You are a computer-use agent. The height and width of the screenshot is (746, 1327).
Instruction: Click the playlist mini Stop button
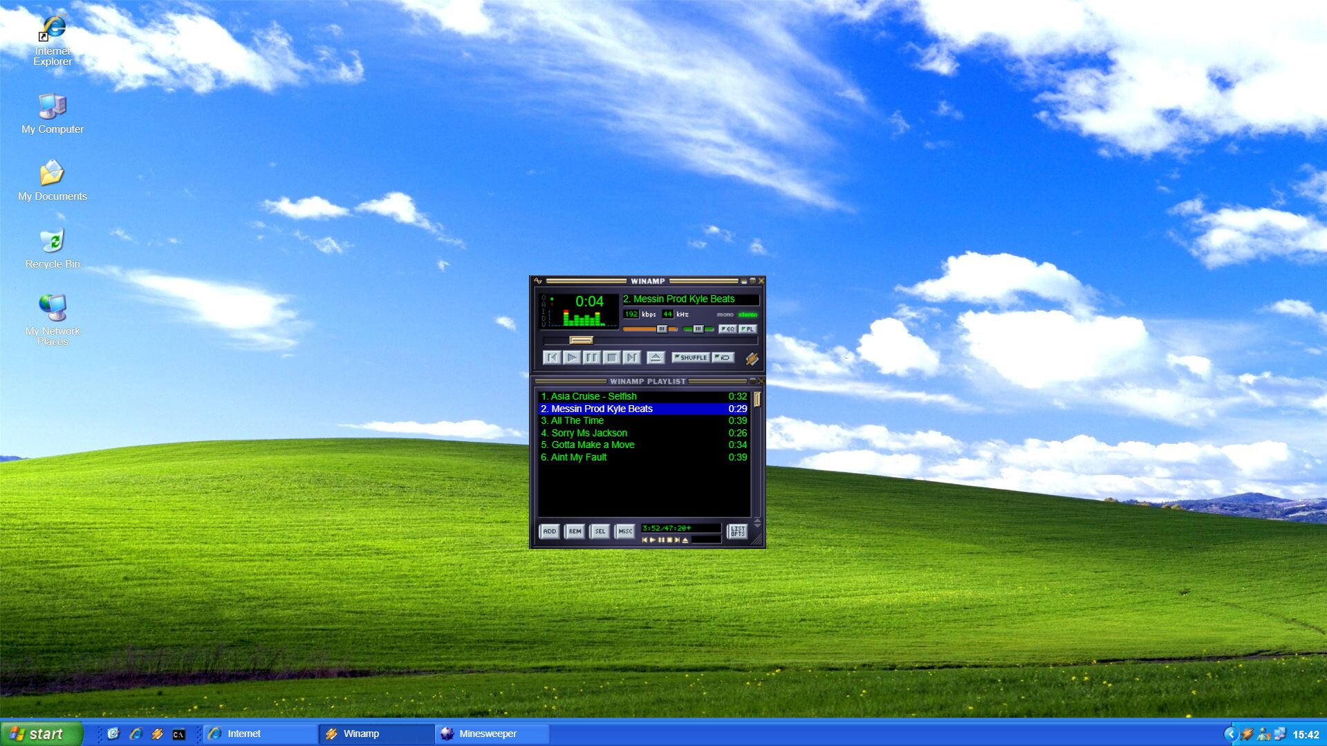(669, 540)
